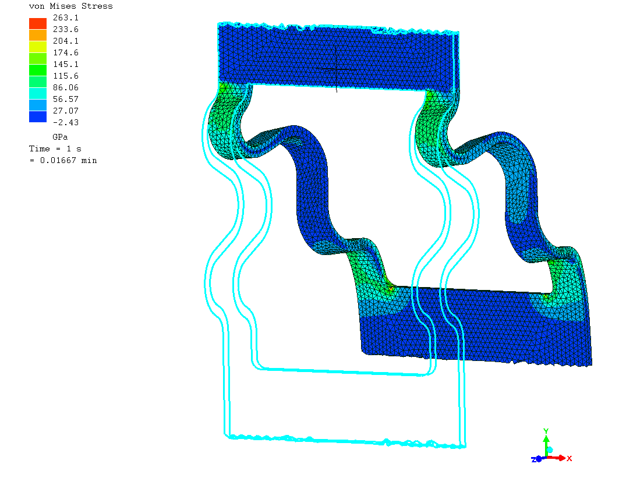This screenshot has height=485, width=619.
Task: Click the minimum legend value -2.43
Action: [x=66, y=122]
